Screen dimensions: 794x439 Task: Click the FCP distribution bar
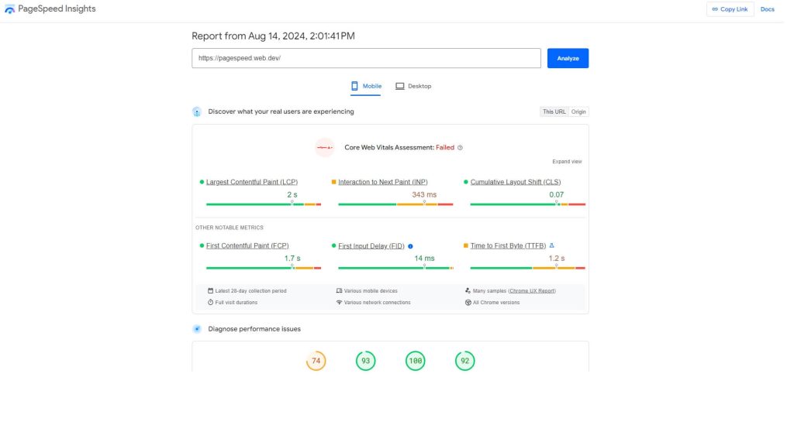click(264, 268)
